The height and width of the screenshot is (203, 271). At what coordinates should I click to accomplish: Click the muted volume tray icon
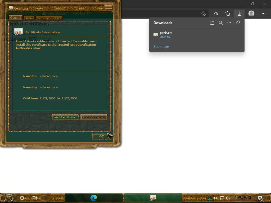click(228, 198)
